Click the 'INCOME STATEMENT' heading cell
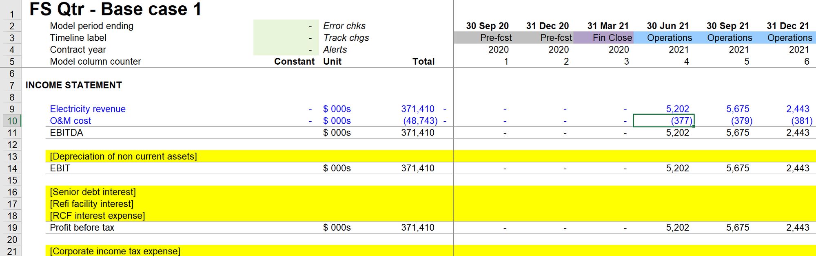Viewport: 816px width, 256px height. [x=73, y=85]
